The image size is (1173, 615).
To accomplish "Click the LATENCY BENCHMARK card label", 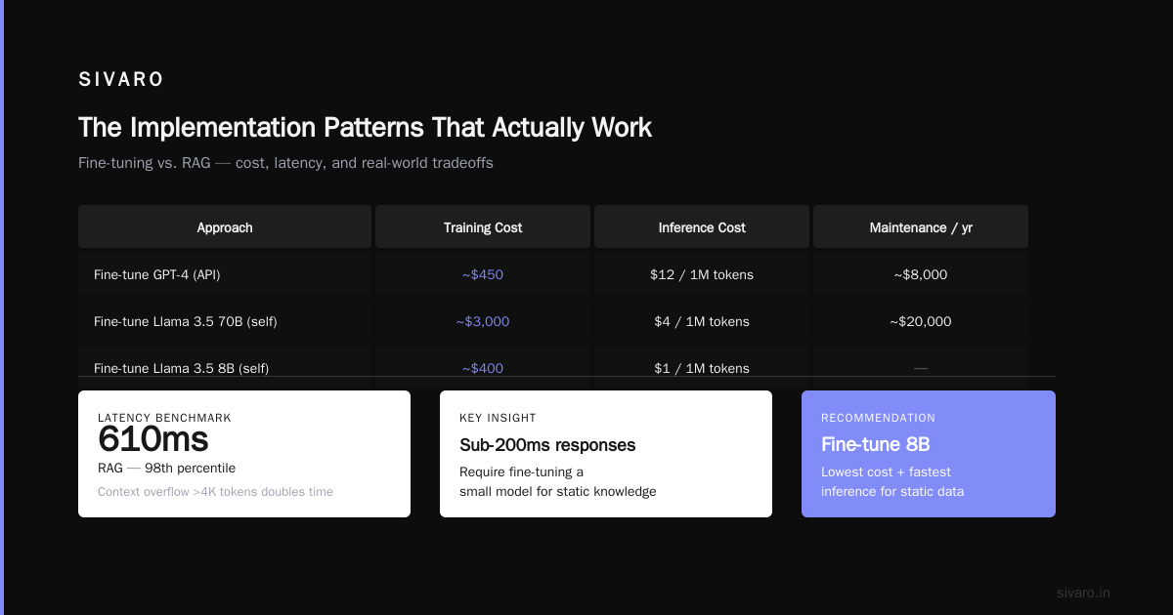I will pos(164,418).
